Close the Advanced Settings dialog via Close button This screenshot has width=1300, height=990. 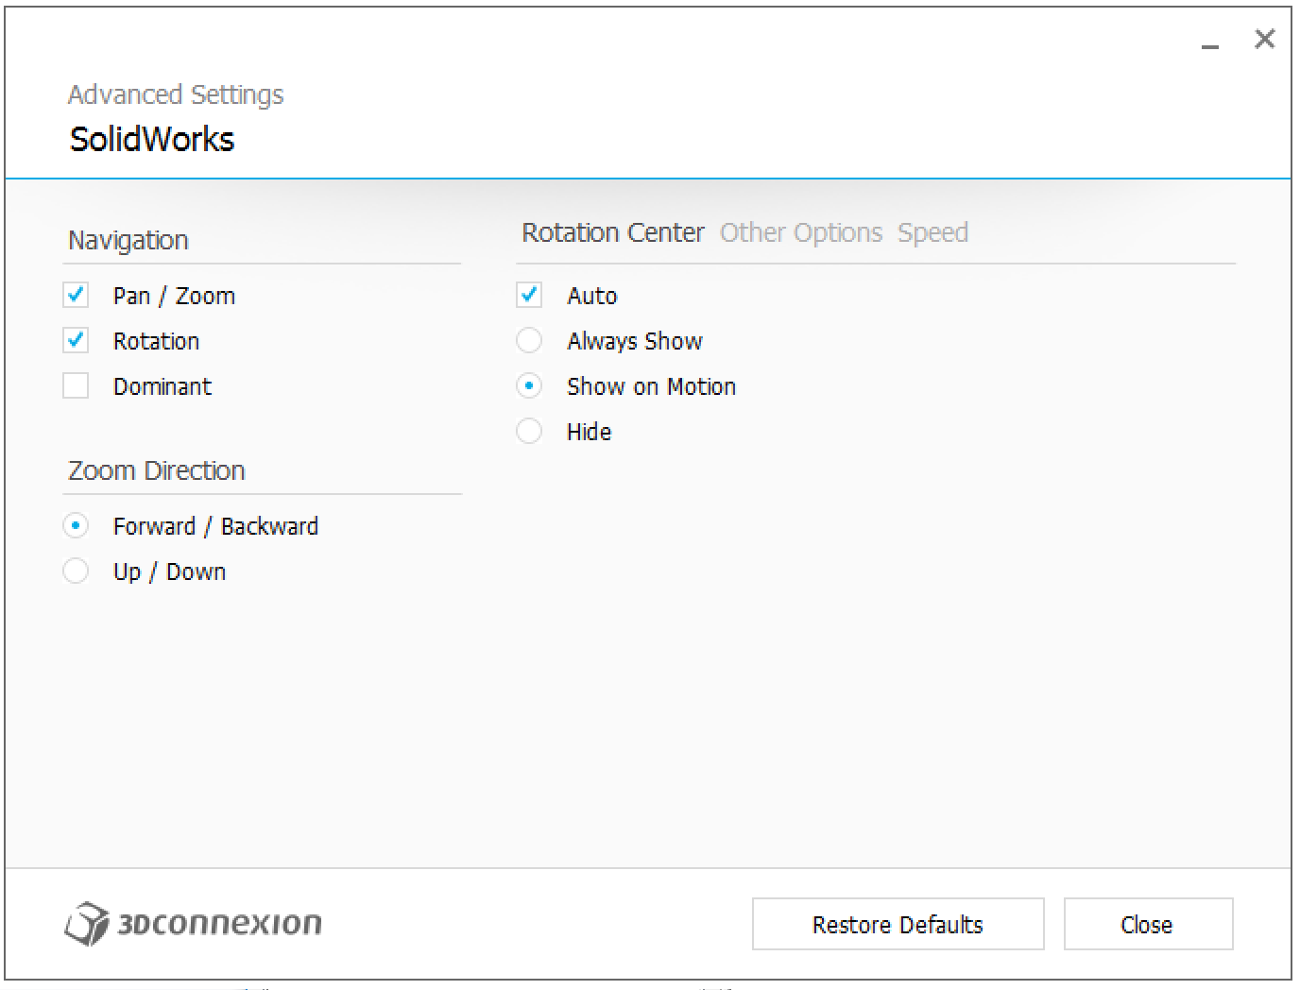(x=1148, y=924)
